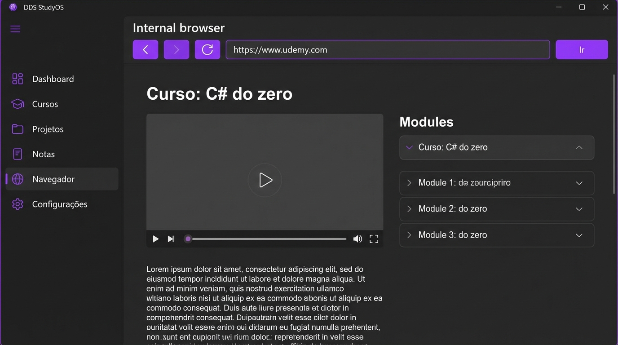Open the hamburger menu in the sidebar
The width and height of the screenshot is (618, 345).
click(15, 29)
